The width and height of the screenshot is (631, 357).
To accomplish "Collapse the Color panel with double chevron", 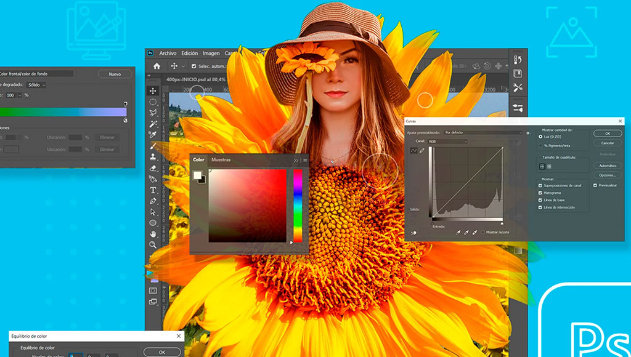I will 296,160.
